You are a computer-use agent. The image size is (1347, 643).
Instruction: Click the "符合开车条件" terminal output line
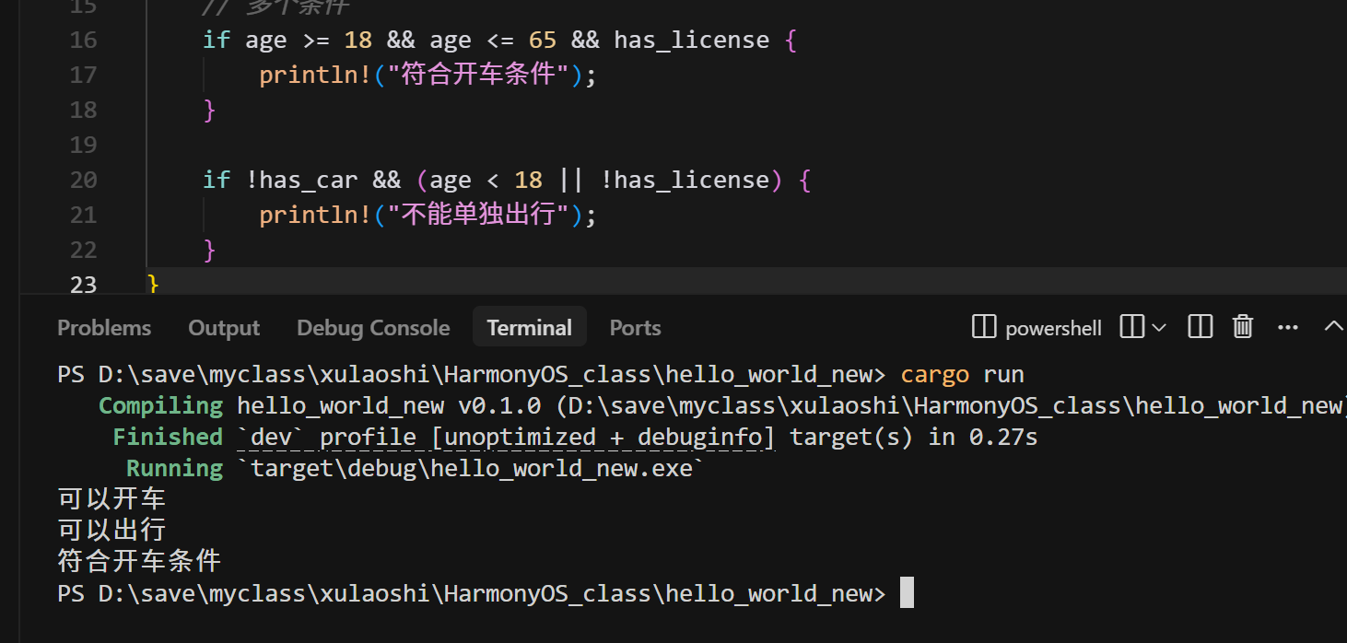pos(139,561)
